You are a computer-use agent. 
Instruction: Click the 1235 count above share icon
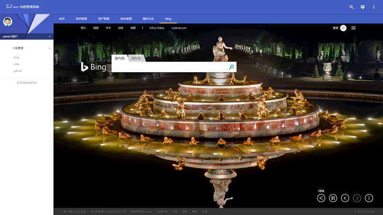(x=321, y=191)
